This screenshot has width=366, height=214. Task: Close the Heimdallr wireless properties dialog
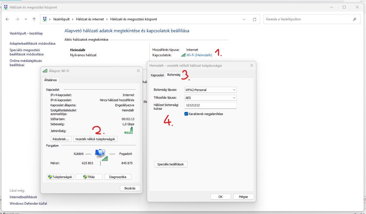point(252,65)
